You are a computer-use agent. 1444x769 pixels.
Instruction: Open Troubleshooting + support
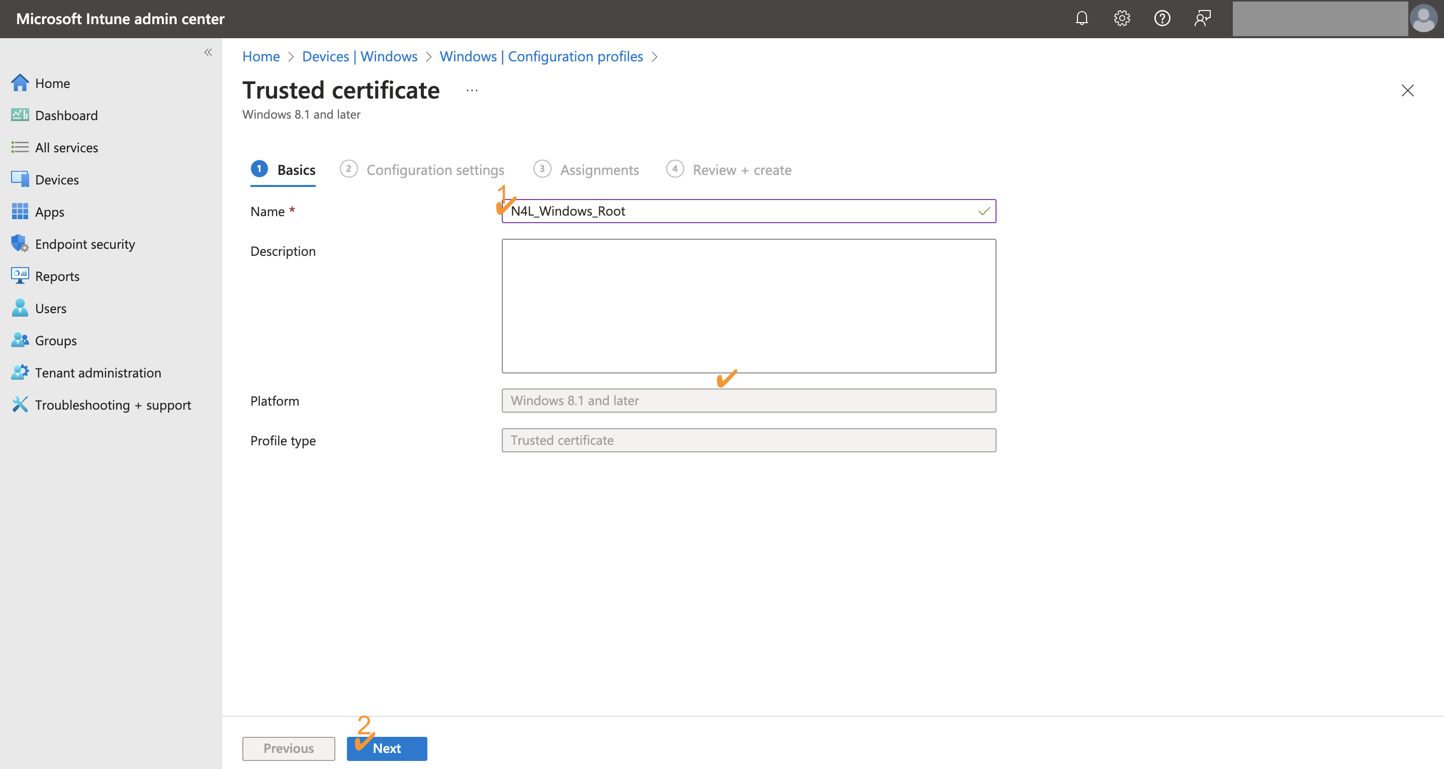coord(113,405)
